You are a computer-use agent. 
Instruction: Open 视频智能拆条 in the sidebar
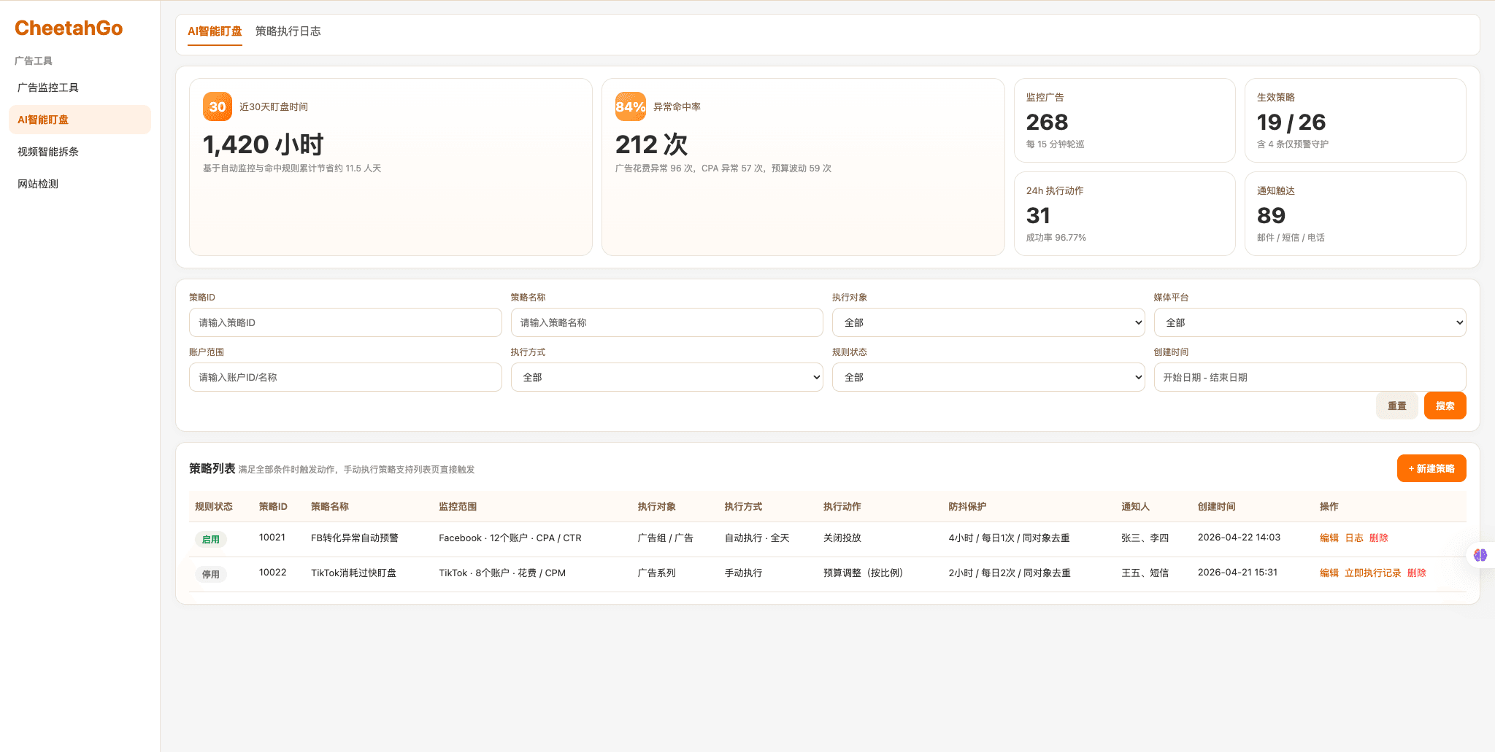[x=80, y=152]
